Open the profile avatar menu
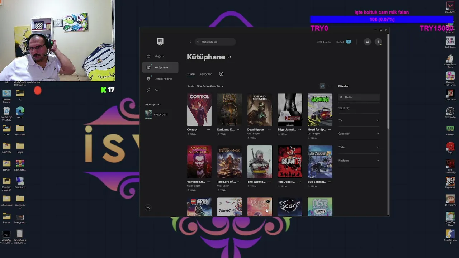The height and width of the screenshot is (258, 459). coord(378,42)
